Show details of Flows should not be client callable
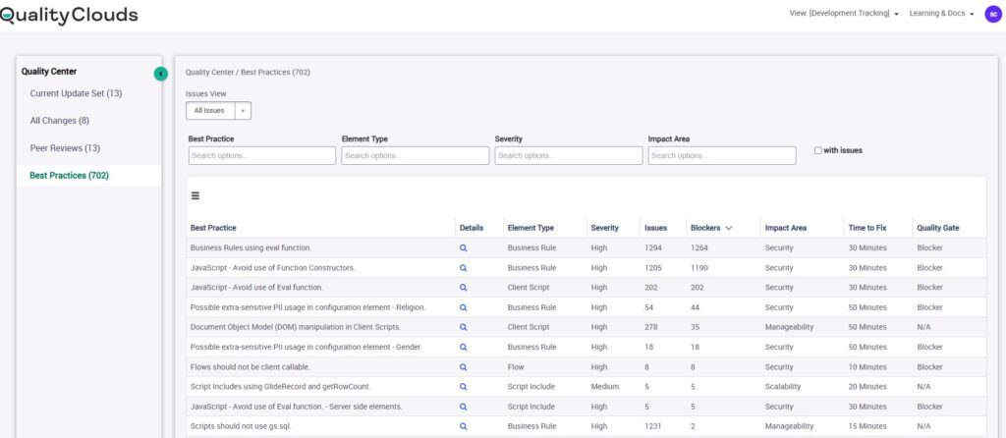 click(x=464, y=366)
